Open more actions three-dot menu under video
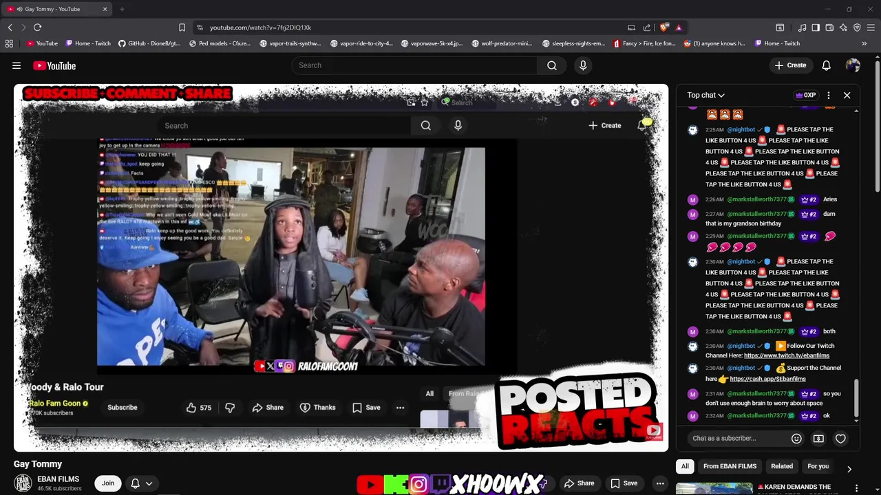The image size is (881, 495). [659, 483]
